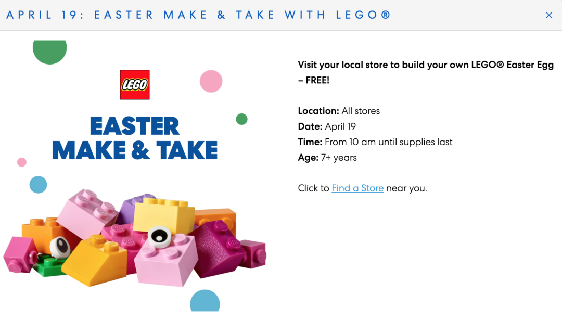This screenshot has height=320, width=562.
Task: Click the Time: From 10 am text
Action: pos(375,142)
